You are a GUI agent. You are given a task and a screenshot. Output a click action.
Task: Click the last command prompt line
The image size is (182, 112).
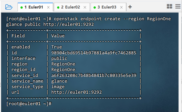pos(29,104)
